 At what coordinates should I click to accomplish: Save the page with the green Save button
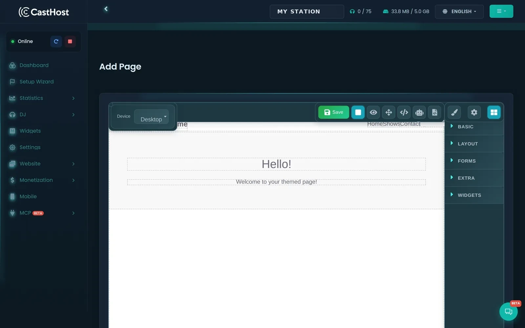[x=333, y=112]
